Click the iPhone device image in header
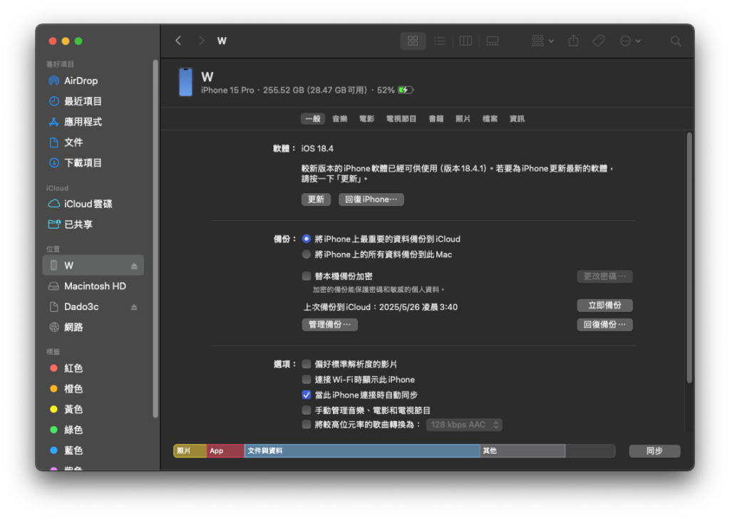Viewport: 730px width, 518px height. point(186,82)
